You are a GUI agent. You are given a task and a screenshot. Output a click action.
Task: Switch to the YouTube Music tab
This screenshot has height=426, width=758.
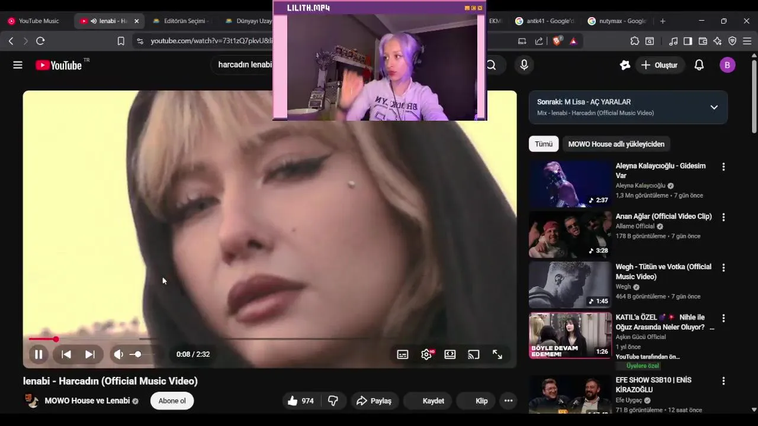[x=36, y=21]
